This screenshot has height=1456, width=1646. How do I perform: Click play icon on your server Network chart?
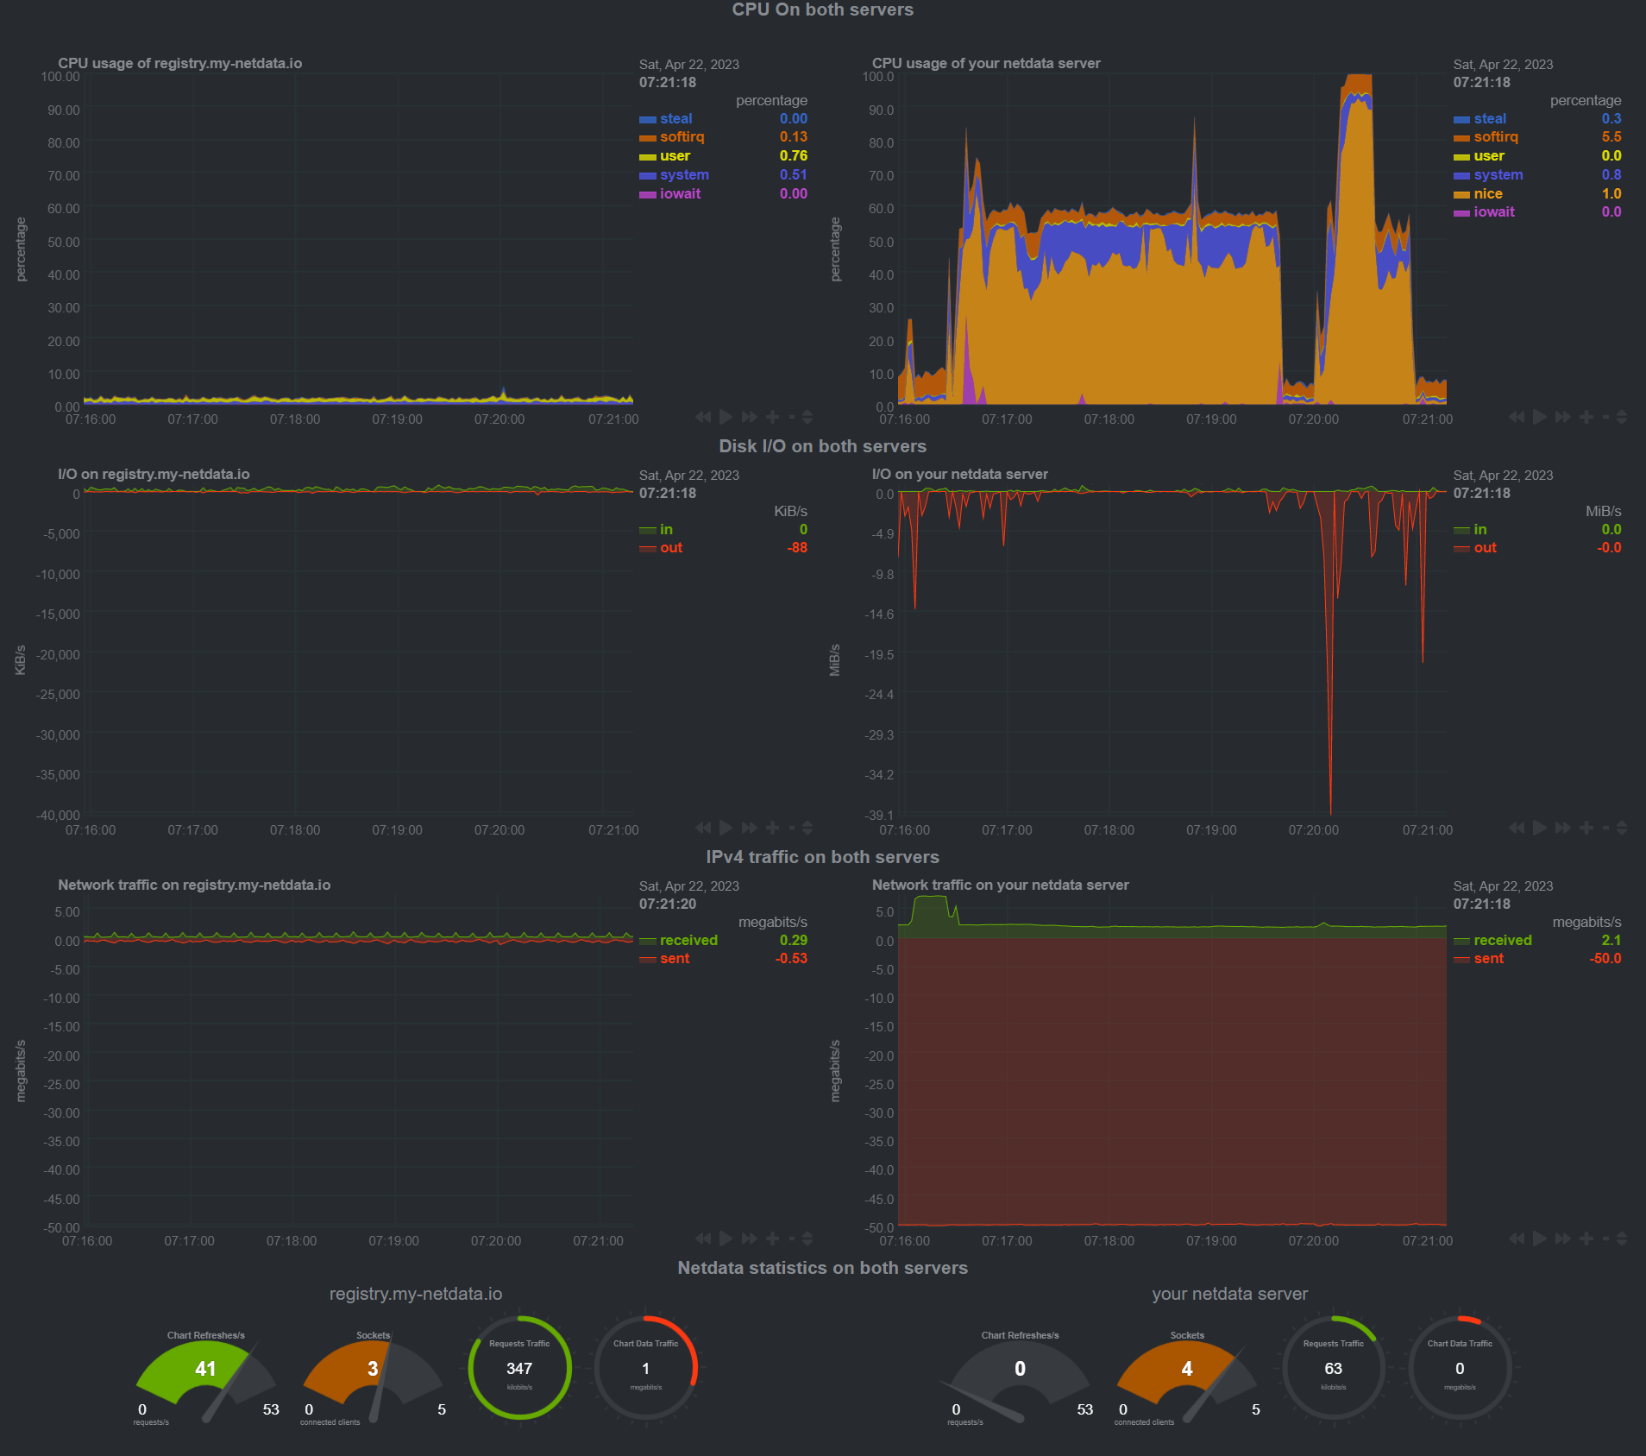(1540, 1239)
